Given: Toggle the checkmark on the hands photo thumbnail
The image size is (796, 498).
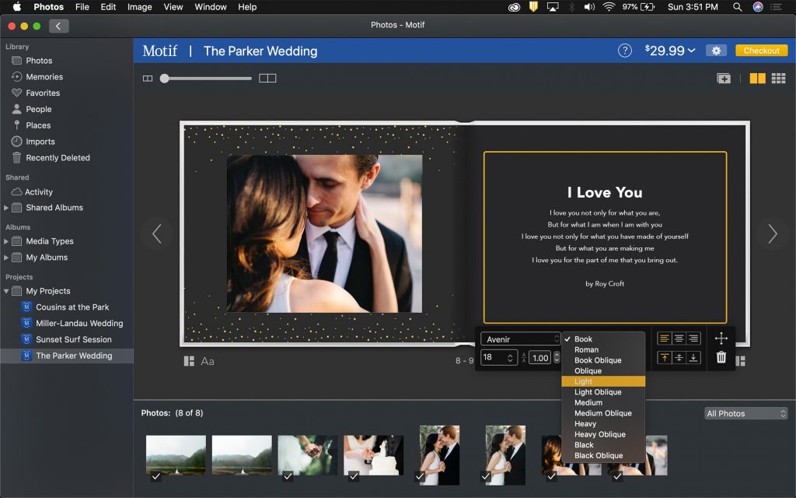Looking at the screenshot, I should tap(288, 476).
